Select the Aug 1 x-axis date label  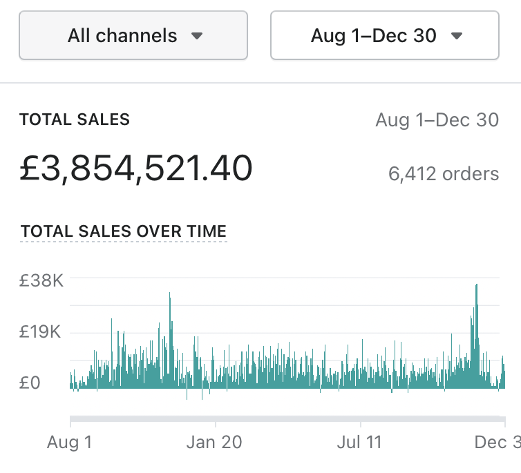(x=69, y=442)
